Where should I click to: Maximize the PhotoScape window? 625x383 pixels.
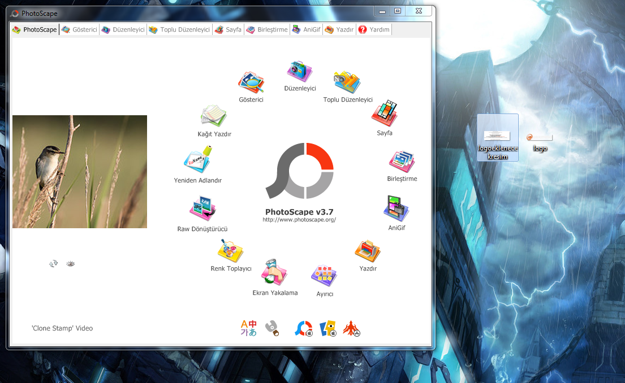click(x=398, y=11)
